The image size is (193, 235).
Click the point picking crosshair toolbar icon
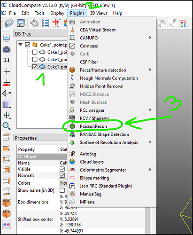[34, 23]
